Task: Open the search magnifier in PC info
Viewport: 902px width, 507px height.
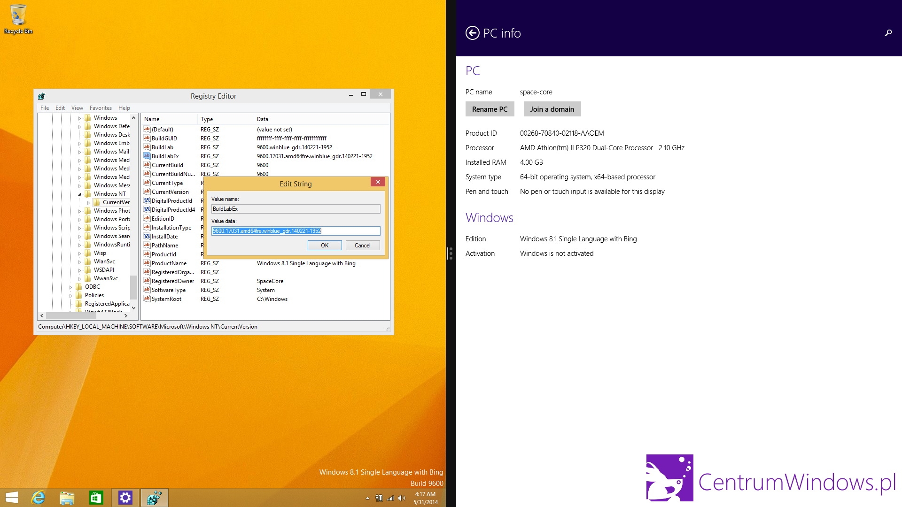Action: (x=888, y=33)
